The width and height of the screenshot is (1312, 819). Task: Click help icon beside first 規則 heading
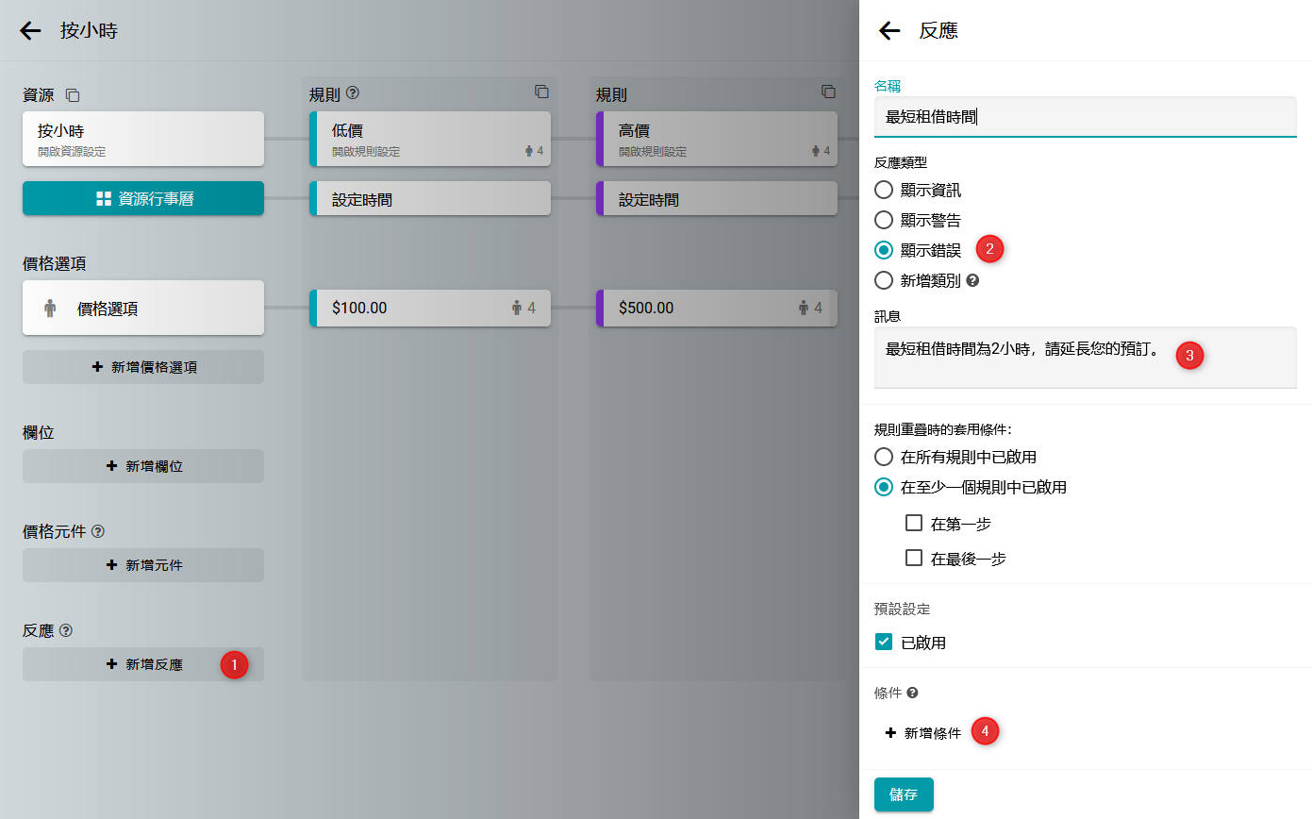tap(353, 93)
